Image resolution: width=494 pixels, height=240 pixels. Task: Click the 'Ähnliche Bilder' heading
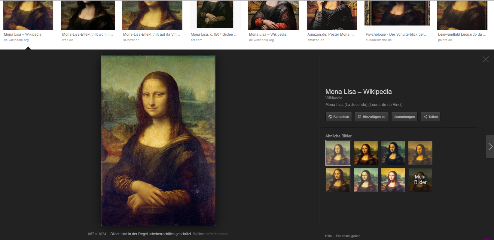338,136
